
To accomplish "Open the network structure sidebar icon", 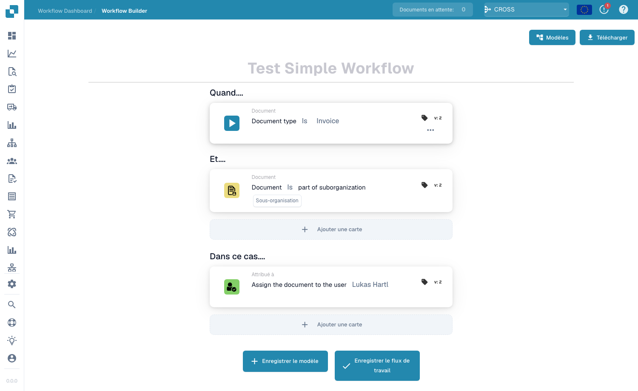I will pos(12,268).
